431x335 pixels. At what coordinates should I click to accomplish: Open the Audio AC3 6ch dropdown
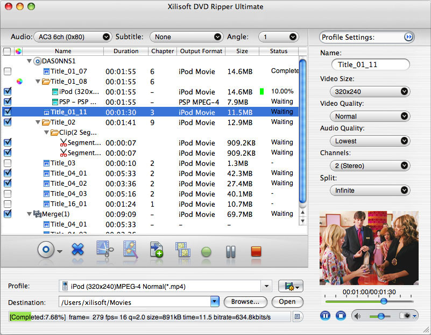click(x=73, y=37)
